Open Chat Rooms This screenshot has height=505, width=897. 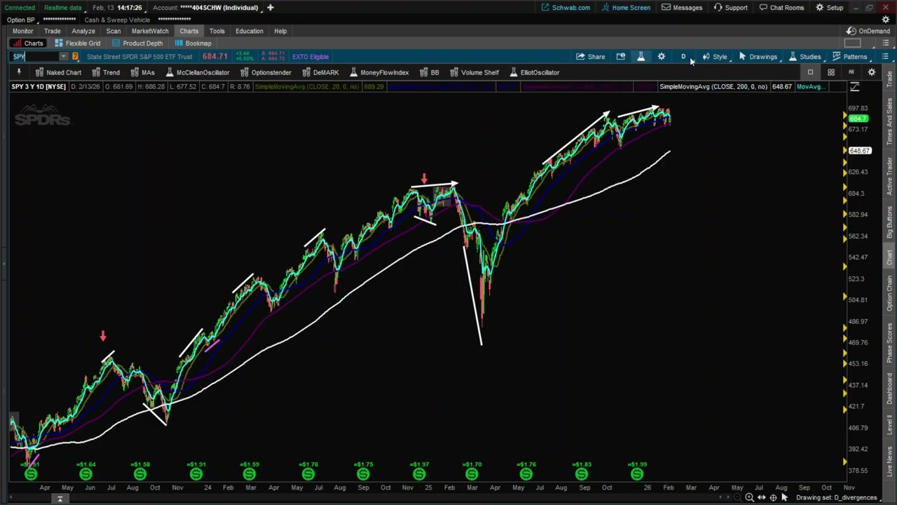781,8
